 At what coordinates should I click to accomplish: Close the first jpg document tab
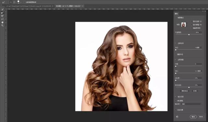53,6
